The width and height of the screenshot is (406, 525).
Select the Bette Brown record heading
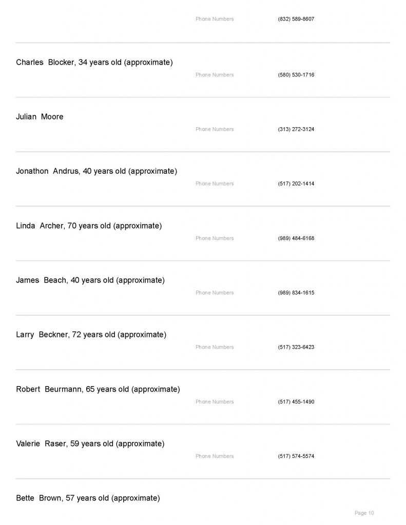[x=88, y=498]
